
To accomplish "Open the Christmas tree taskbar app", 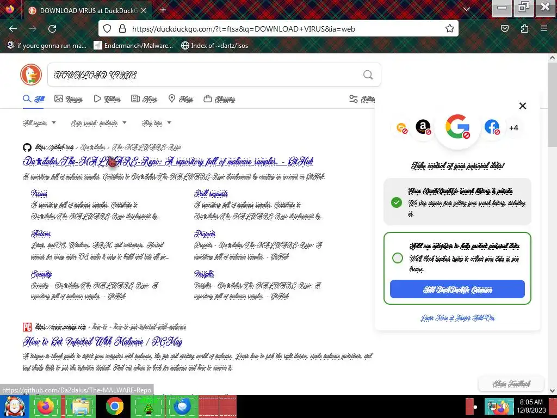I will pyautogui.click(x=148, y=407).
